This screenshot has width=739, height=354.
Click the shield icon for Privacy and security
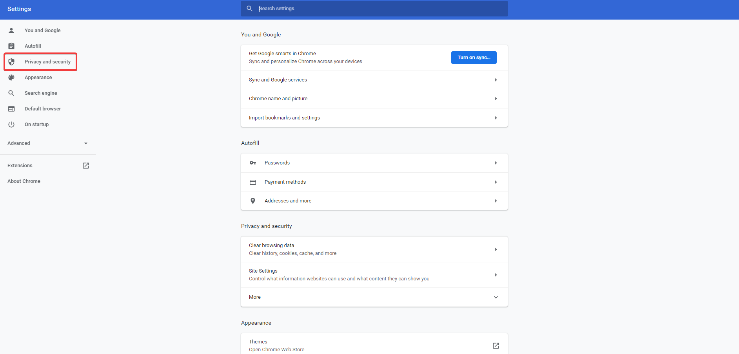(x=11, y=62)
